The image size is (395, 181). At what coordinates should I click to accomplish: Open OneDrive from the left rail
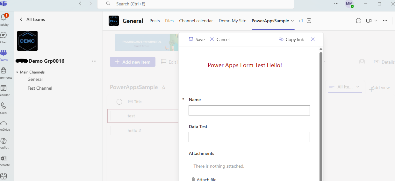coord(4,124)
